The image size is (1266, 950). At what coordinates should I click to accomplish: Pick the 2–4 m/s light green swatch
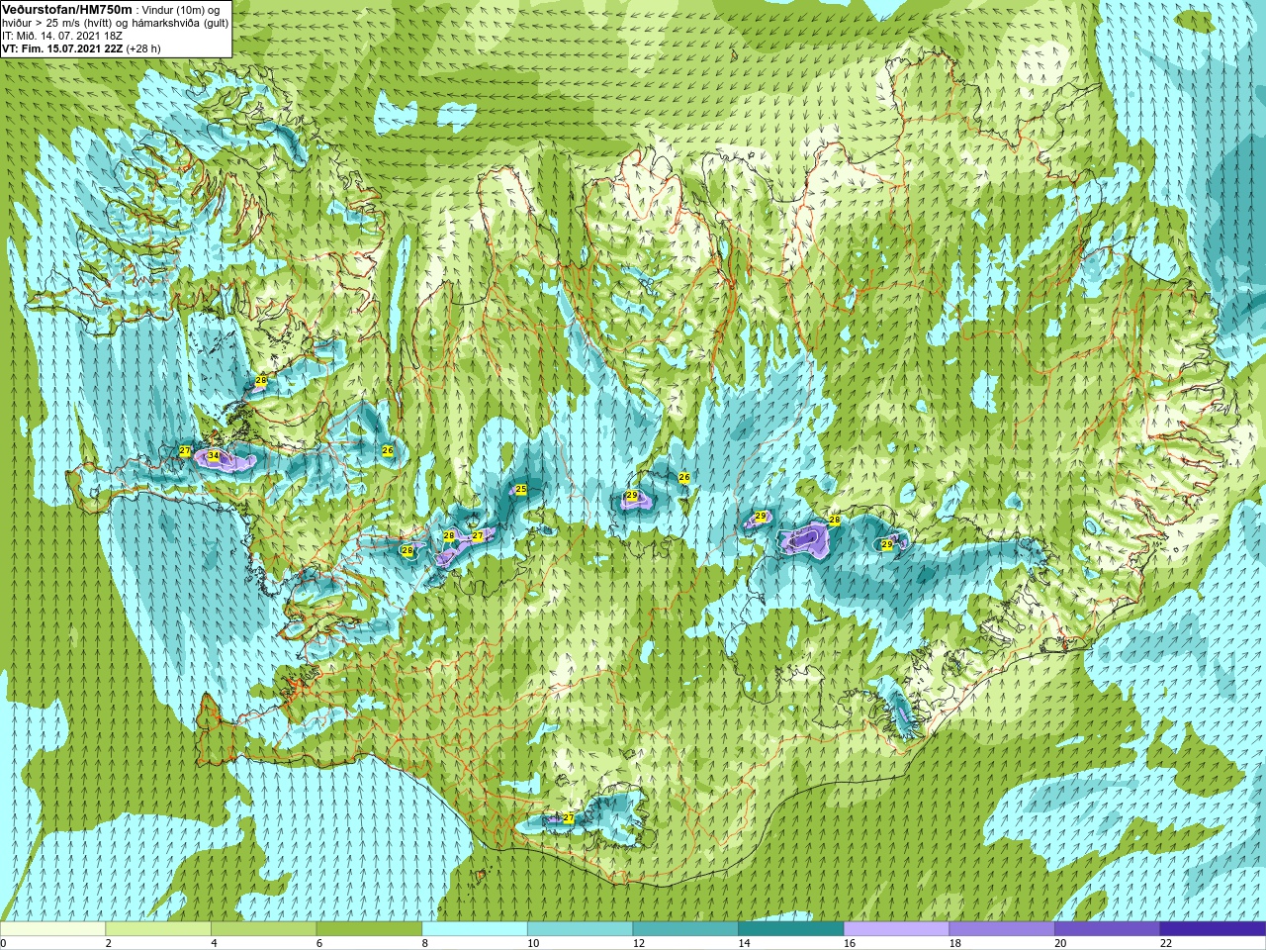click(x=157, y=929)
